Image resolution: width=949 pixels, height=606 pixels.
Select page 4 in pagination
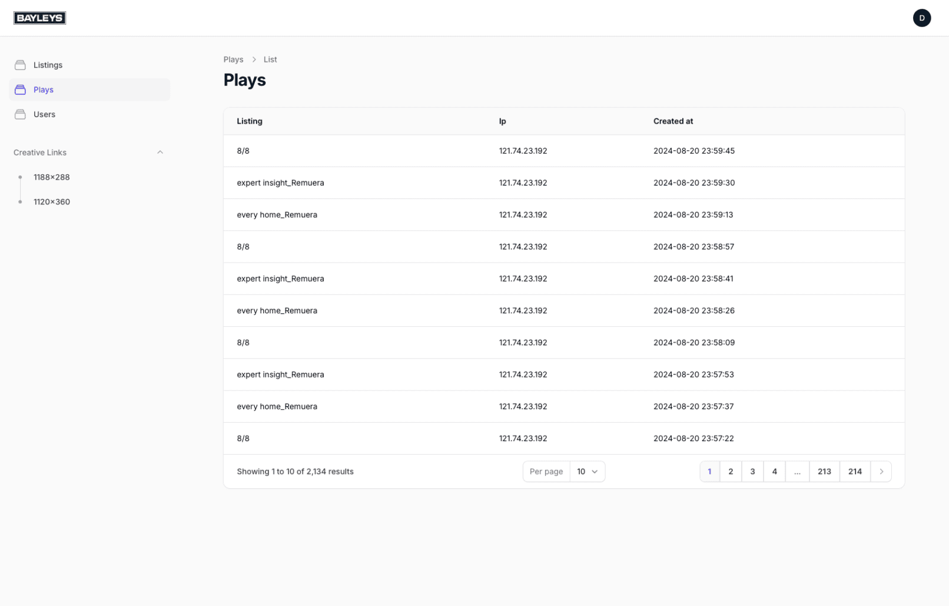point(774,472)
